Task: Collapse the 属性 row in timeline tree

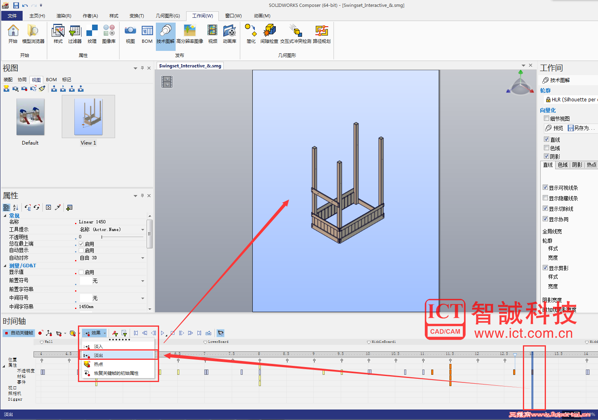Action: point(4,365)
